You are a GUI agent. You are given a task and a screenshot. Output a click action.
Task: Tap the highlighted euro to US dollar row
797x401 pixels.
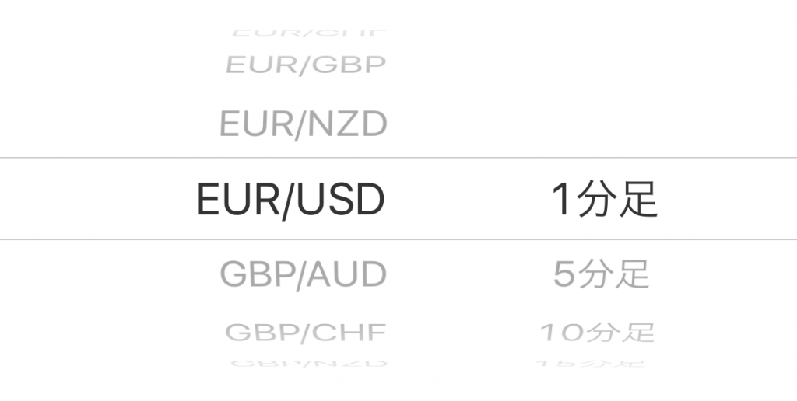click(291, 200)
